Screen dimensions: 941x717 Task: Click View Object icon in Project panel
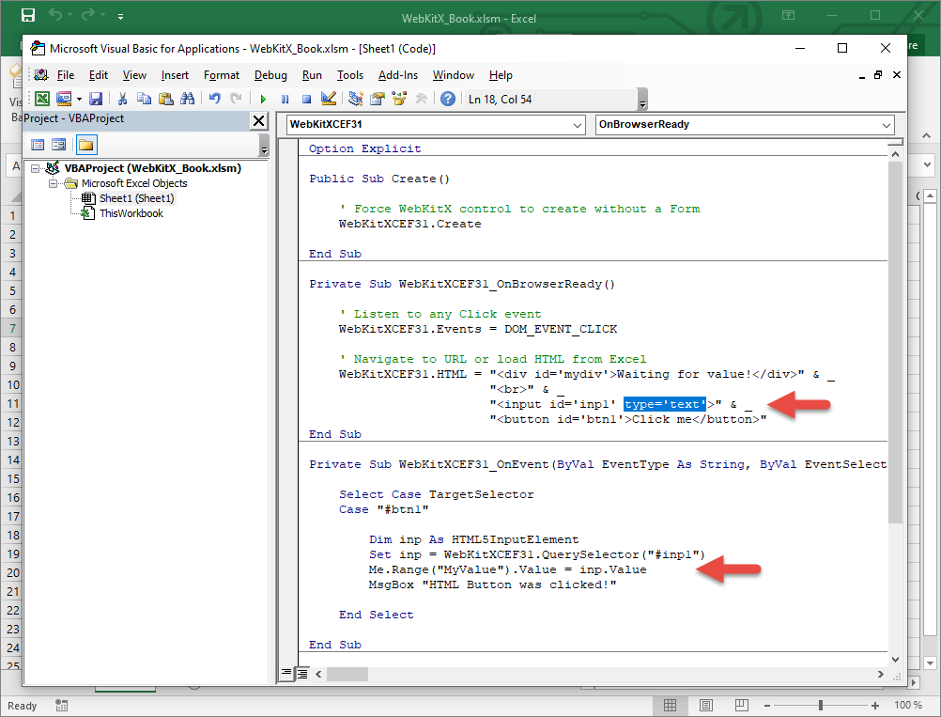click(x=59, y=145)
